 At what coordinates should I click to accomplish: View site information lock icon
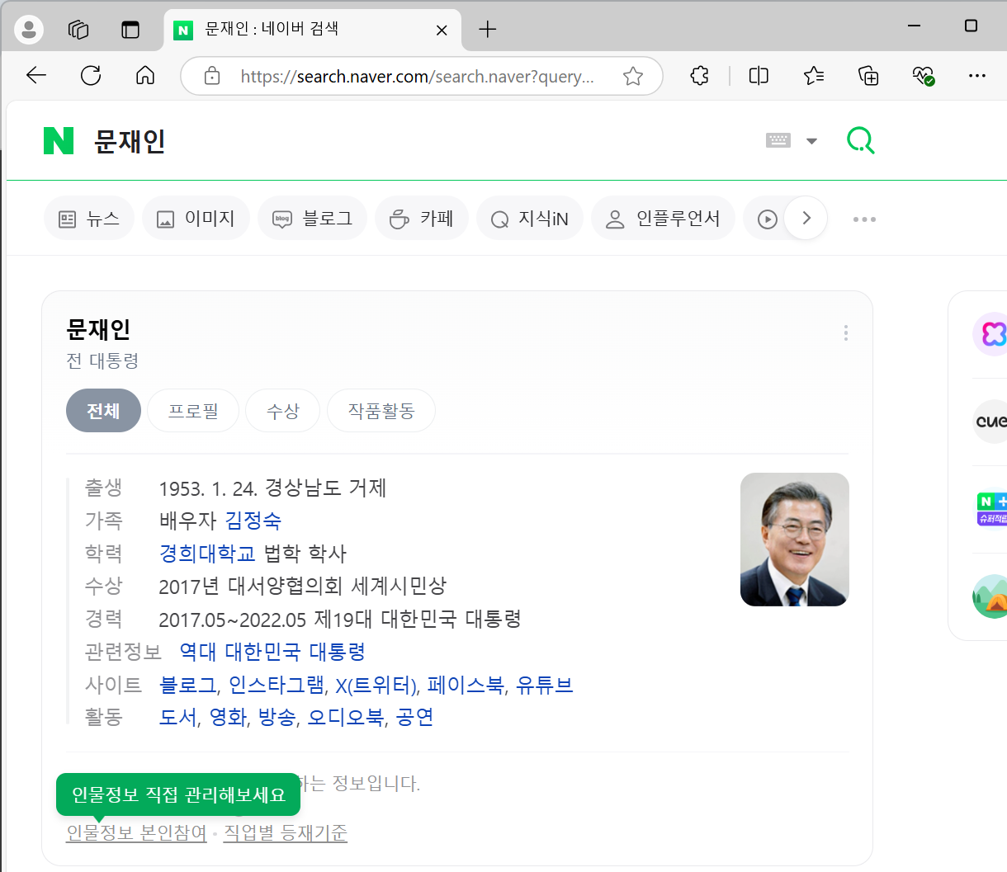coord(212,76)
